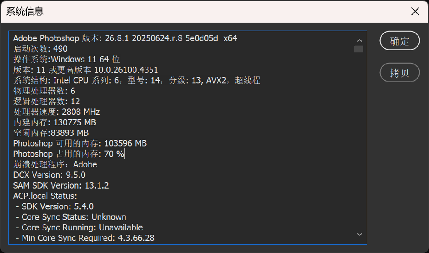
Task: Click the 启动次数: 490 line
Action: (40, 49)
